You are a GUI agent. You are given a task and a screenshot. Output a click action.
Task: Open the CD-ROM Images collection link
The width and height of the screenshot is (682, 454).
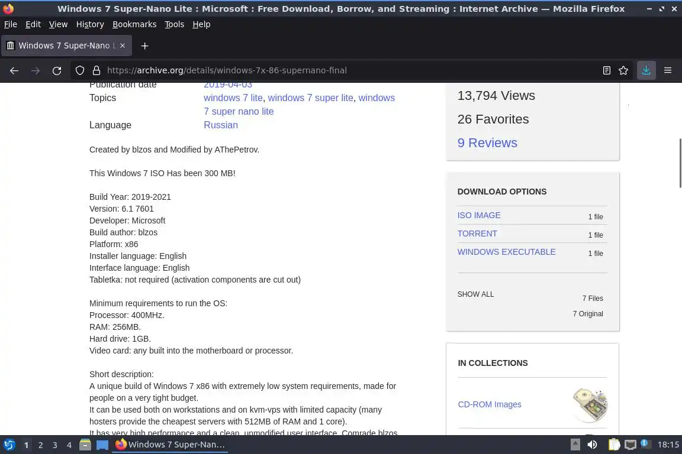(490, 404)
